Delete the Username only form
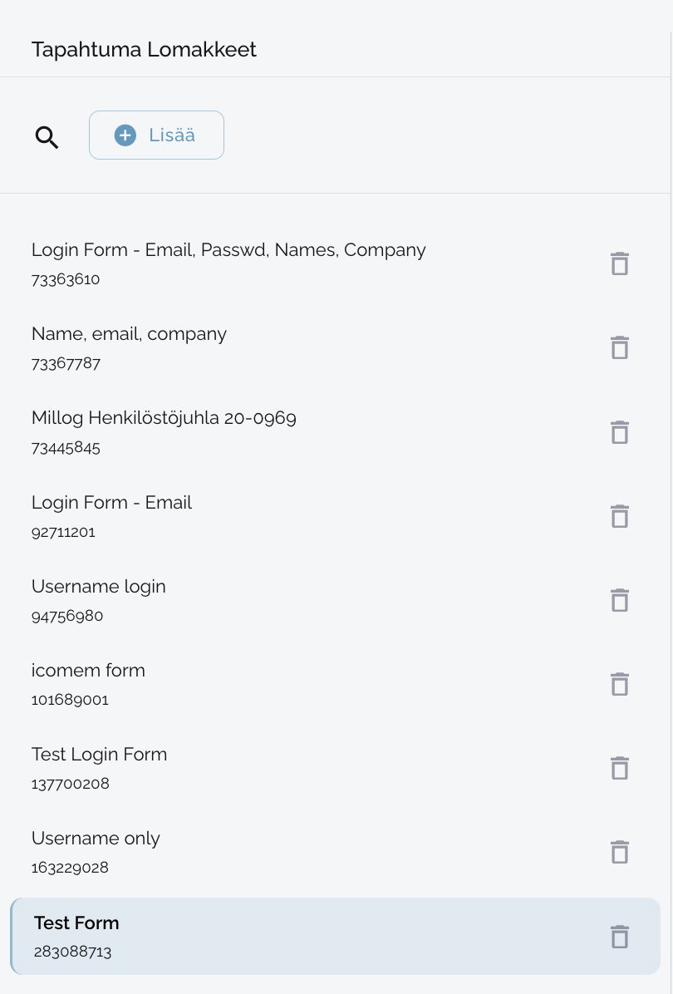Screen dimensions: 673x994 [x=619, y=852]
